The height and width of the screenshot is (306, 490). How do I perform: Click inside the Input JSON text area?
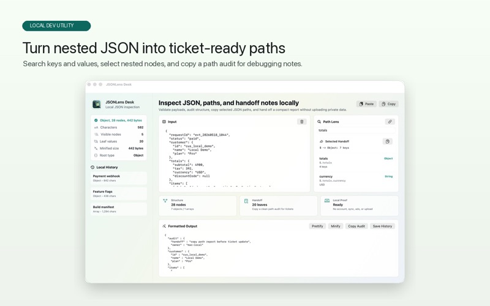click(235, 158)
